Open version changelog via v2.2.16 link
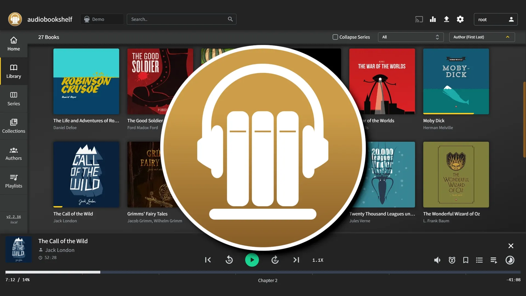This screenshot has width=526, height=296. [13, 217]
